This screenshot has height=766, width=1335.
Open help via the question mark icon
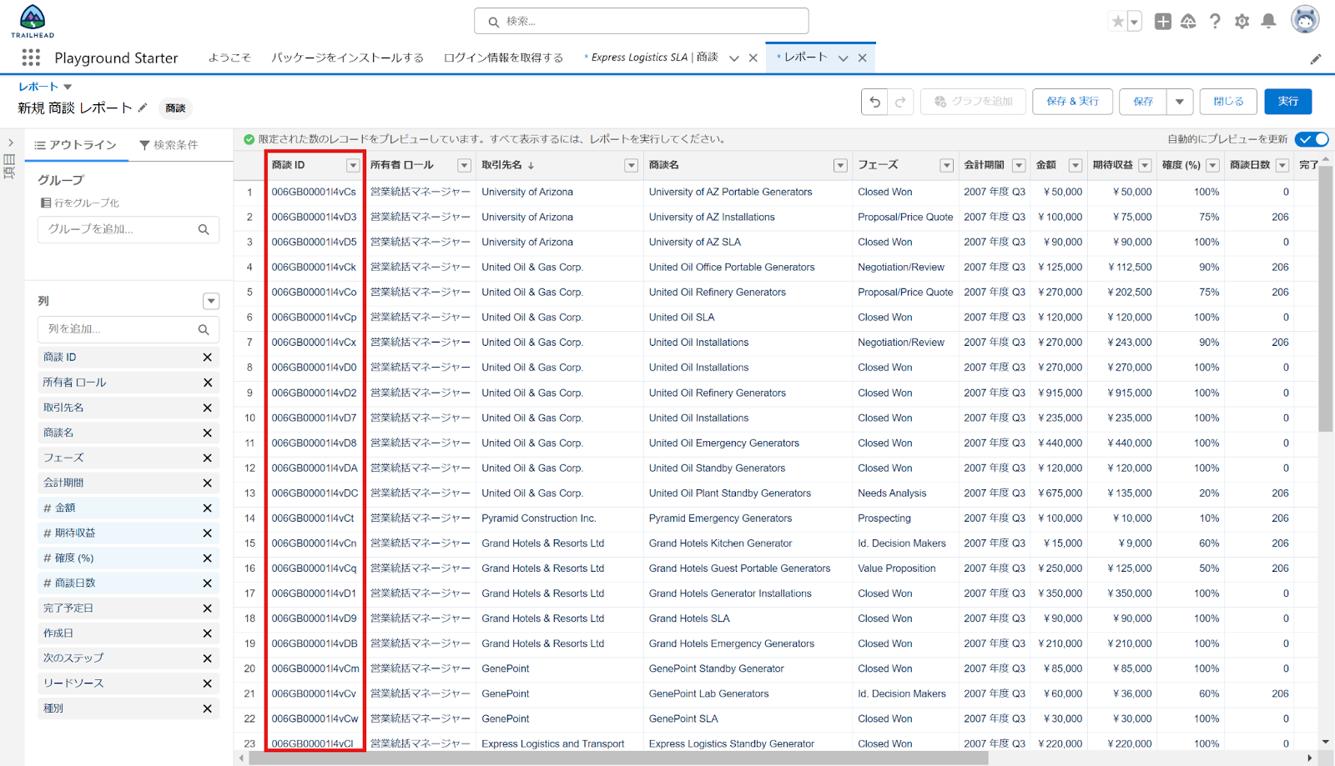(x=1215, y=22)
